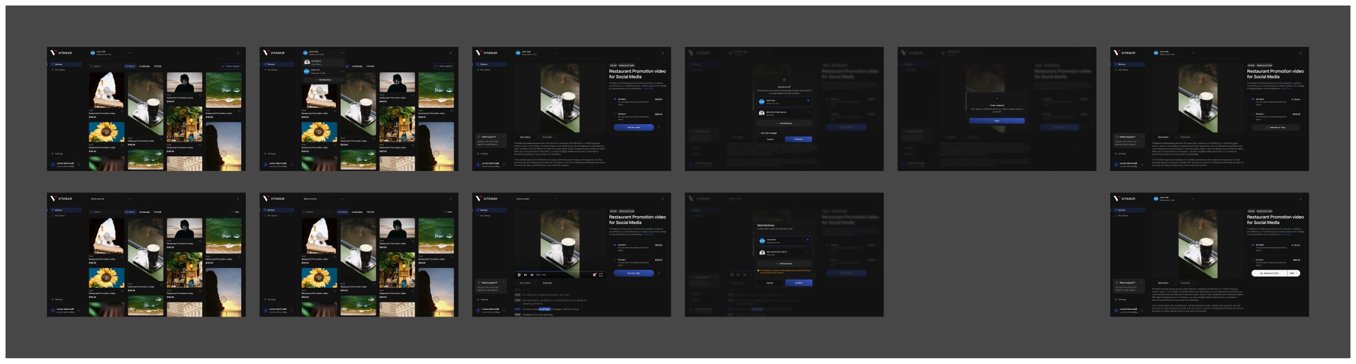Seek on the blue video progress bar above player controls

pyautogui.click(x=560, y=271)
